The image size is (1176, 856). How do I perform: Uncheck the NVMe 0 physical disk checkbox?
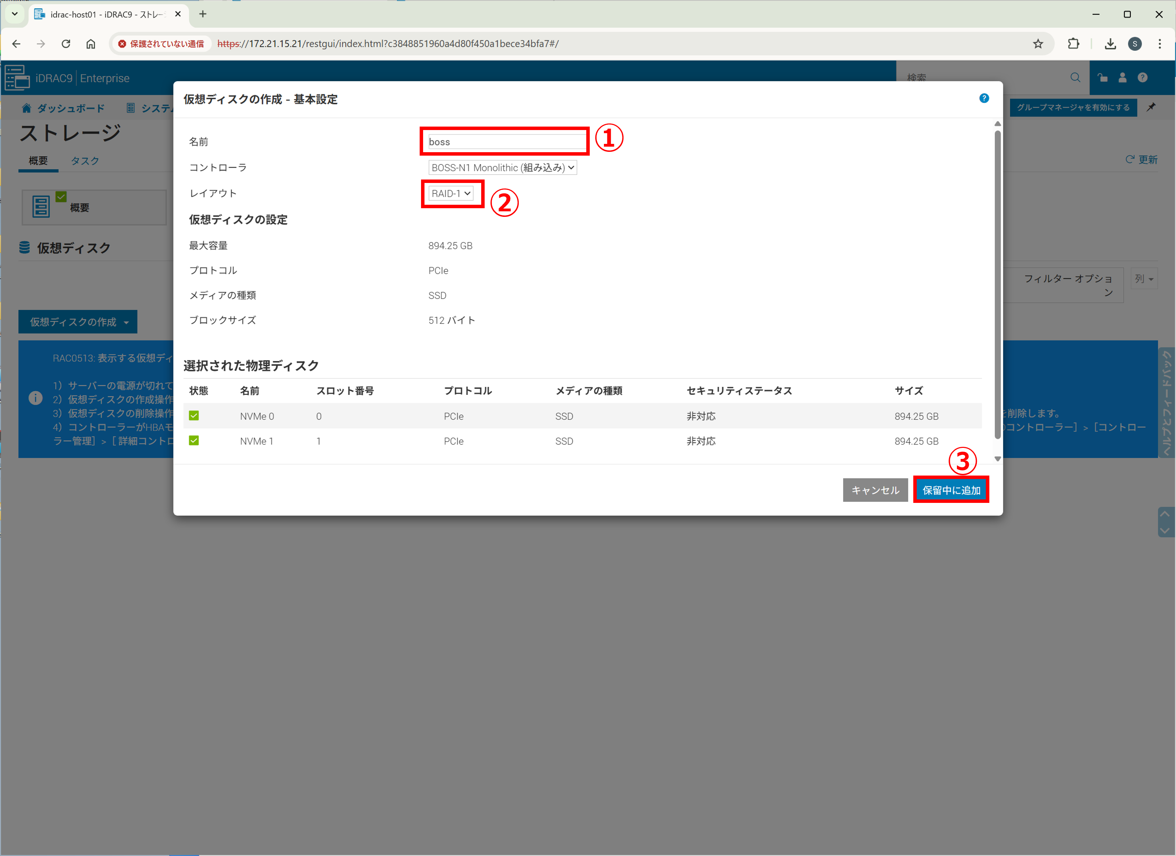194,416
